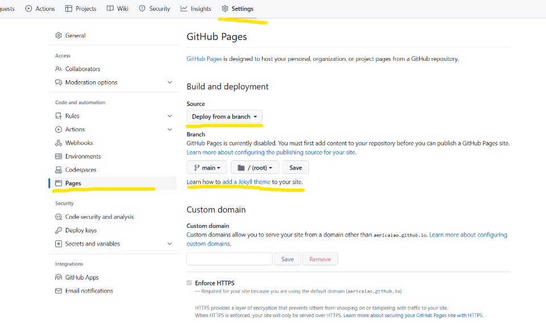Screen dimensions: 546x333
Task: Click the Environments server icon
Action: (59, 156)
